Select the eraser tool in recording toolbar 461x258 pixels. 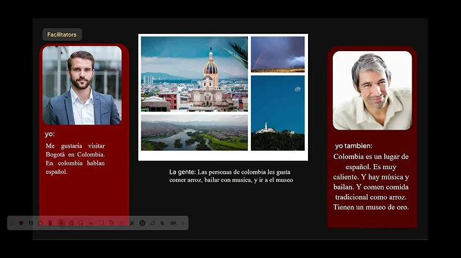pos(152,223)
